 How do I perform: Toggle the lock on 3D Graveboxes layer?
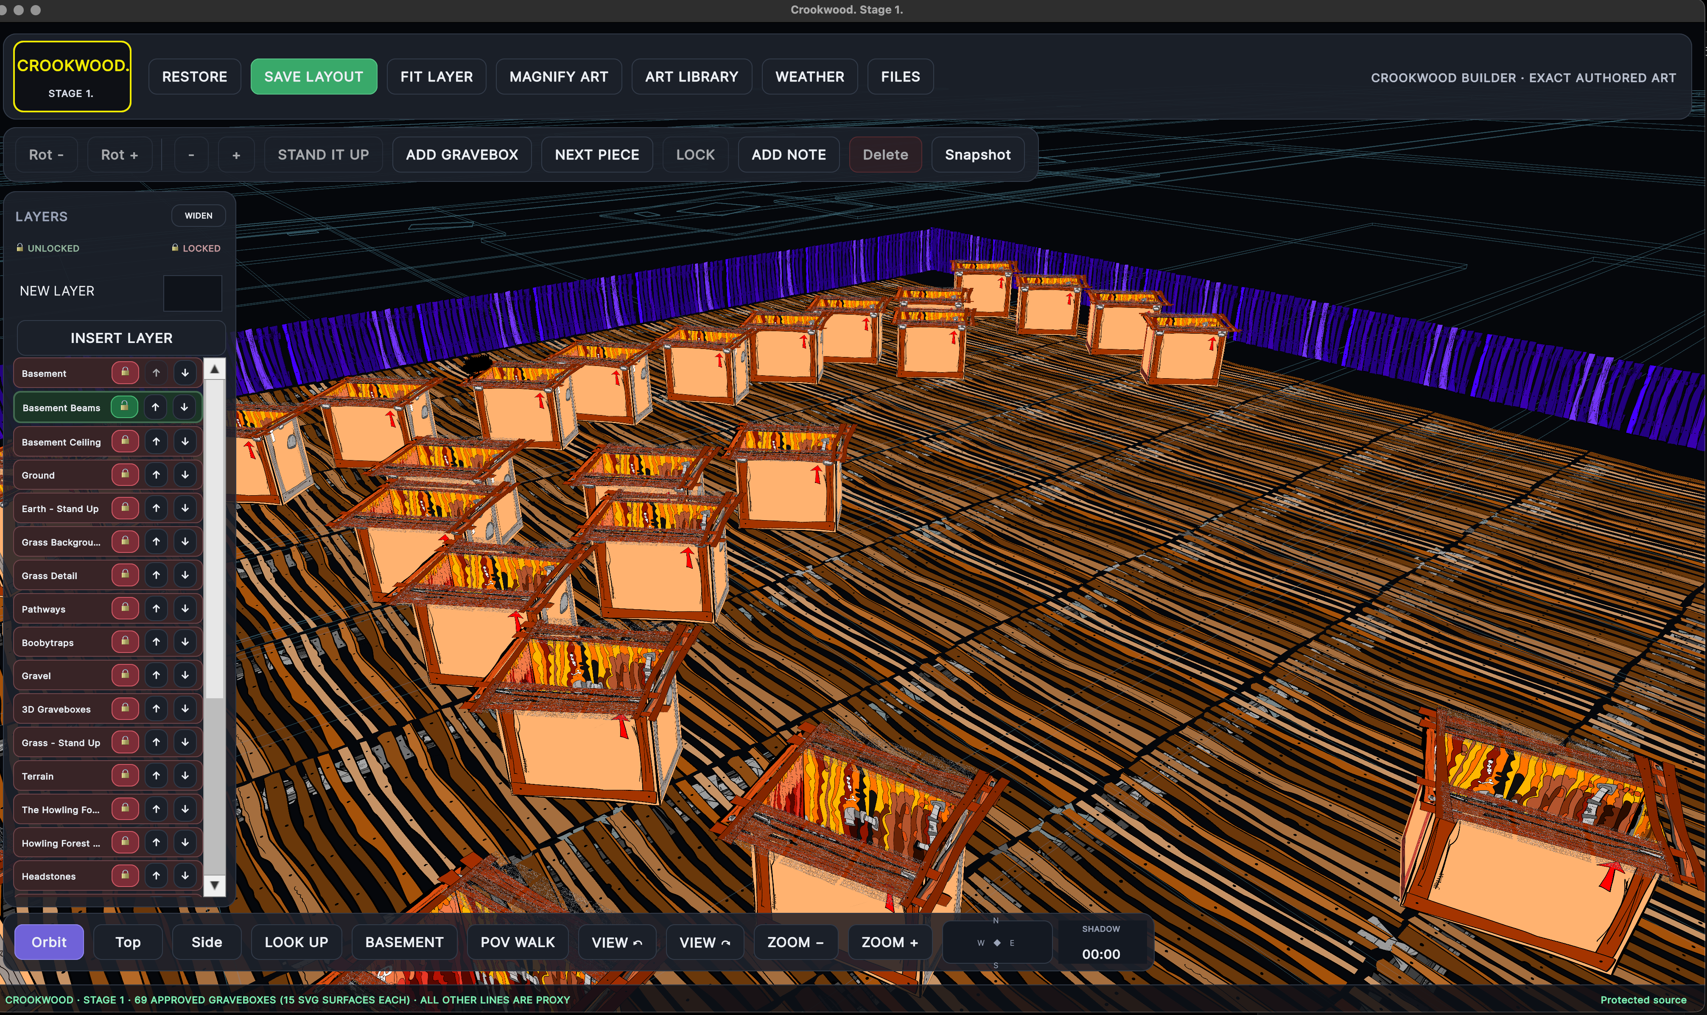click(125, 708)
